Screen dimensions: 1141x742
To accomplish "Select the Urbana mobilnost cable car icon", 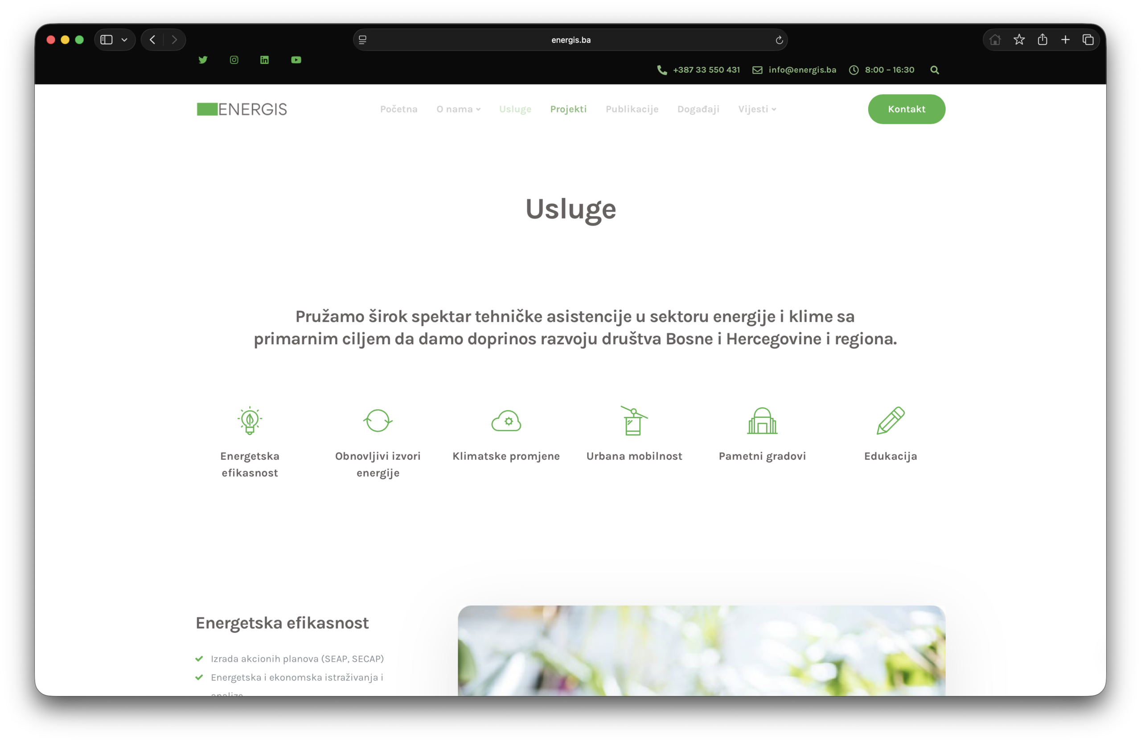I will click(634, 420).
